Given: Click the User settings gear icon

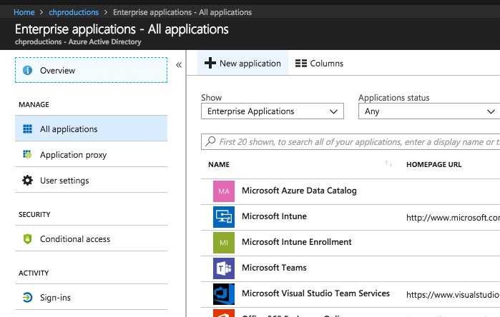Looking at the screenshot, I should click(27, 181).
